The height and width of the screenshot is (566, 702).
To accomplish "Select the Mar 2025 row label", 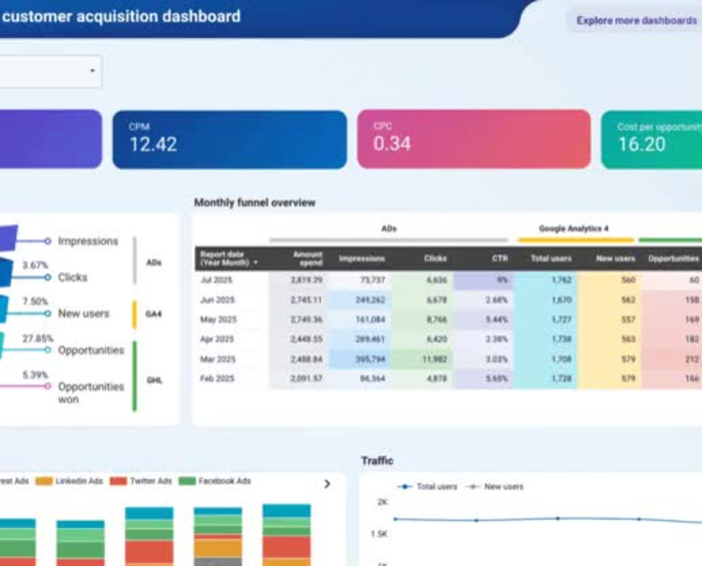I will pyautogui.click(x=217, y=359).
